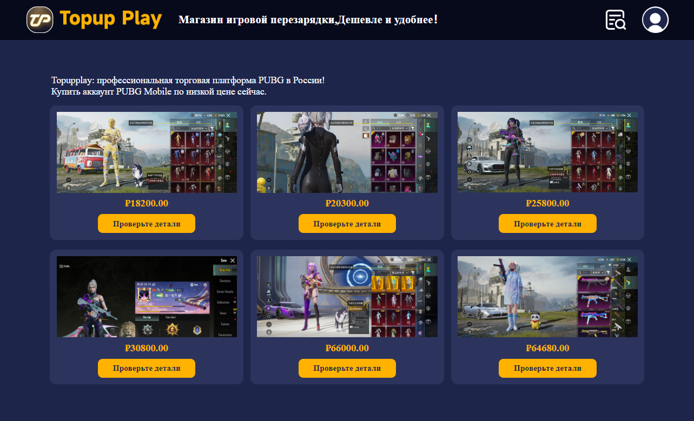Open thumbnail with pink-haired character and husky
The image size is (694, 421).
click(347, 297)
